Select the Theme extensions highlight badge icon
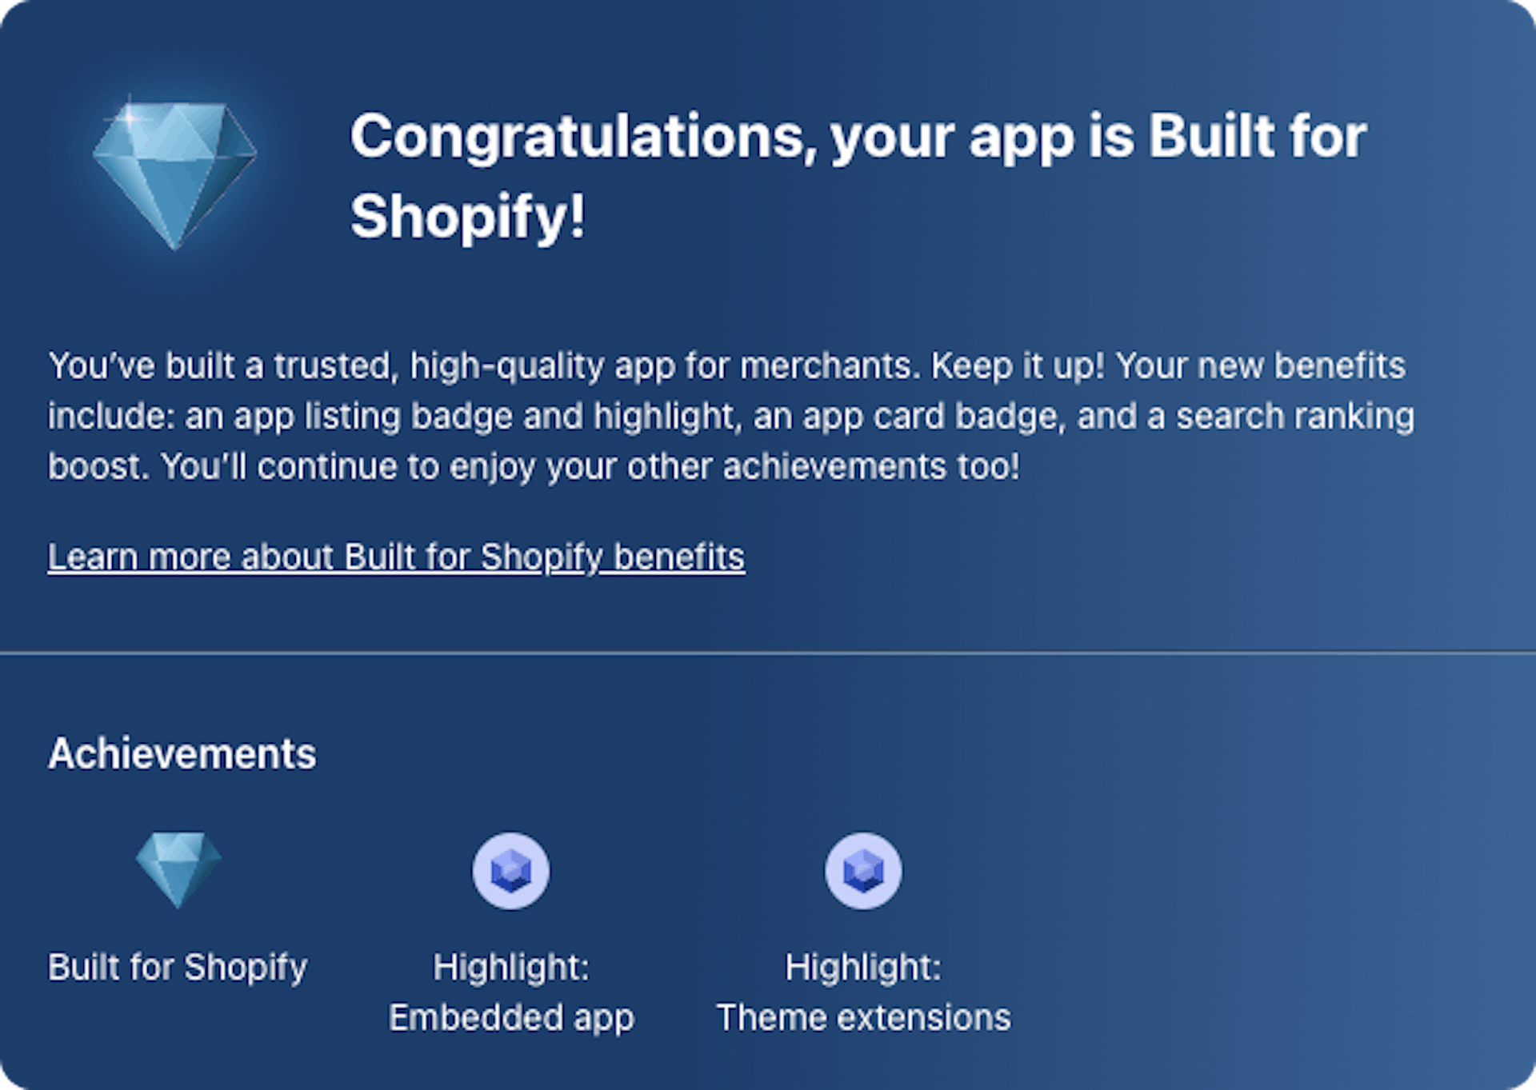 point(863,871)
